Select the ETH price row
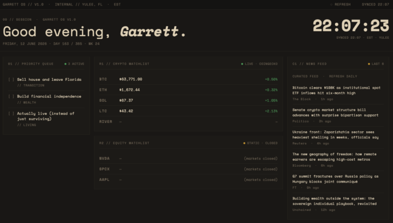 [x=188, y=90]
